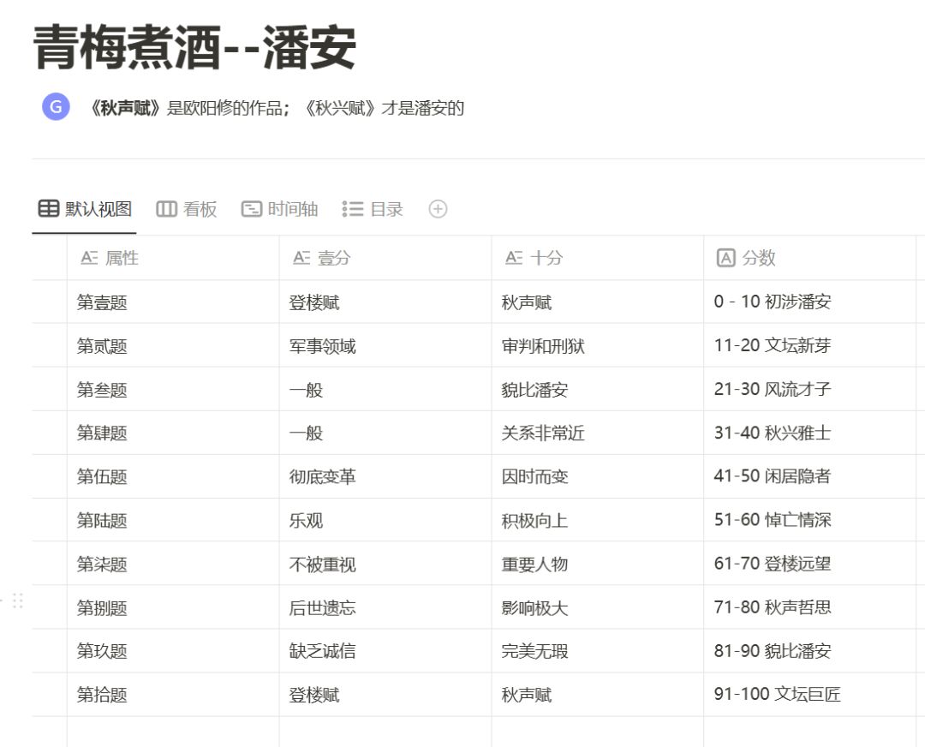
Task: Click the 91-100 文坛巨匠 cell
Action: tap(810, 695)
